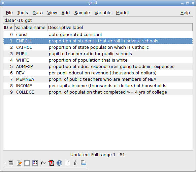Image resolution: width=196 pixels, height=172 pixels.
Task: Select the INCOME variable row
Action: [98, 86]
